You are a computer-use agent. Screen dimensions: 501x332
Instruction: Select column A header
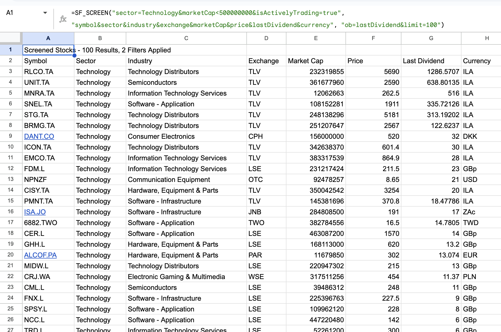48,38
